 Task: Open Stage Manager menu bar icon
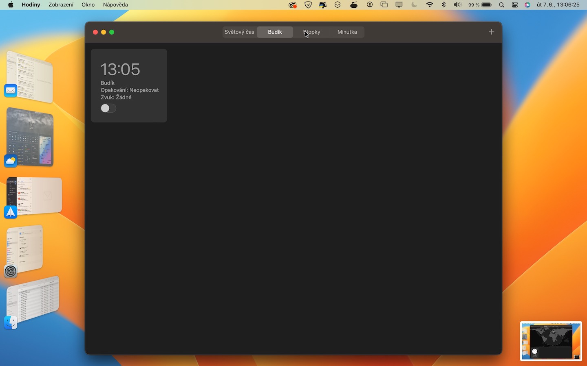384,5
